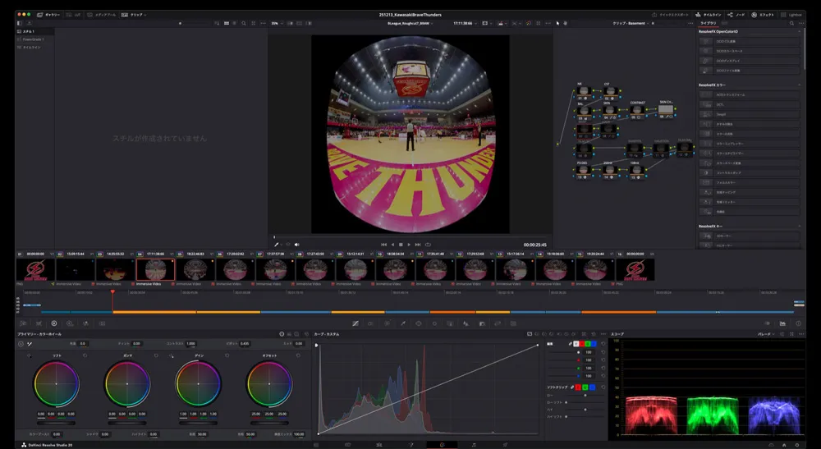Switch to the Color page tab

[x=442, y=445]
